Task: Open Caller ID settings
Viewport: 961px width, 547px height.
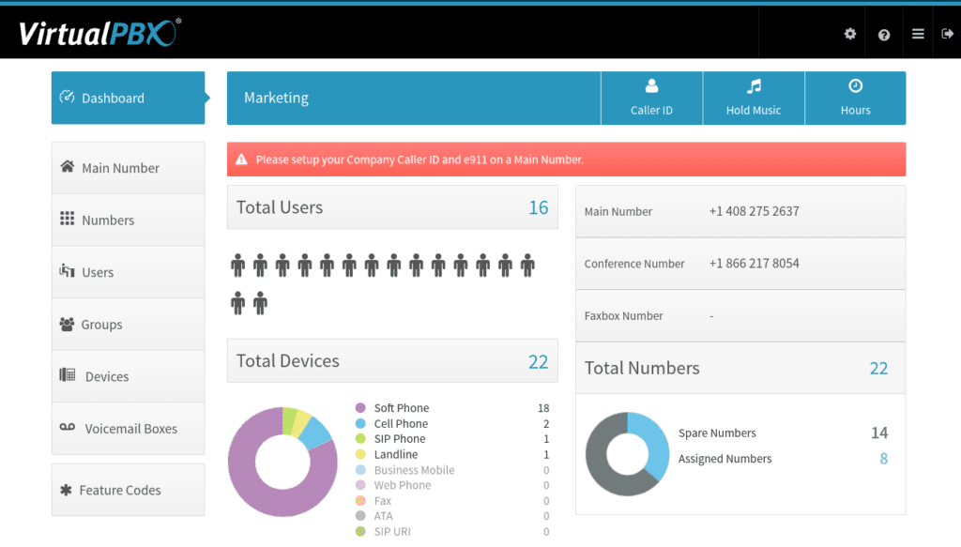Action: 651,98
